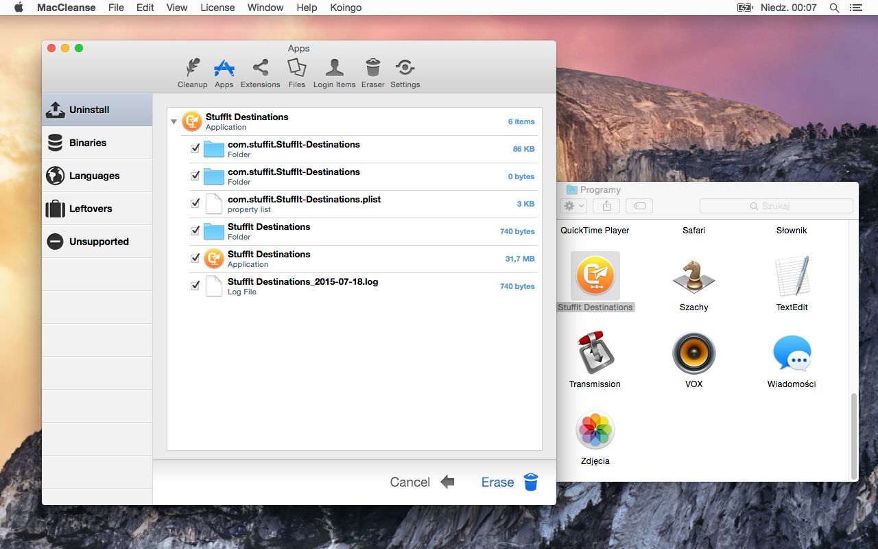Open the Cleanup toolbar section
The height and width of the screenshot is (549, 878).
192,73
